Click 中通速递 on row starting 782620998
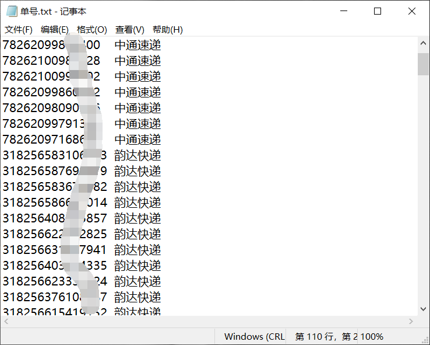 tap(138, 46)
